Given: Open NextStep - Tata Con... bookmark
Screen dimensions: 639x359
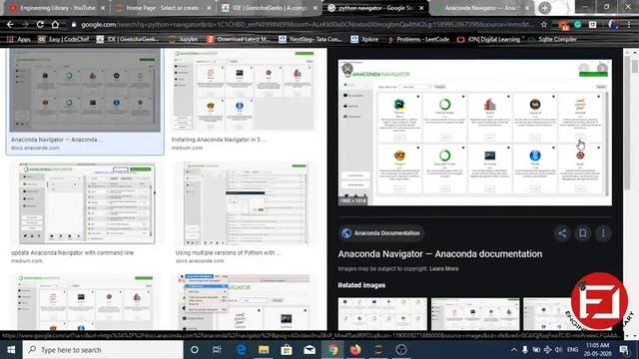Looking at the screenshot, I should pyautogui.click(x=311, y=39).
